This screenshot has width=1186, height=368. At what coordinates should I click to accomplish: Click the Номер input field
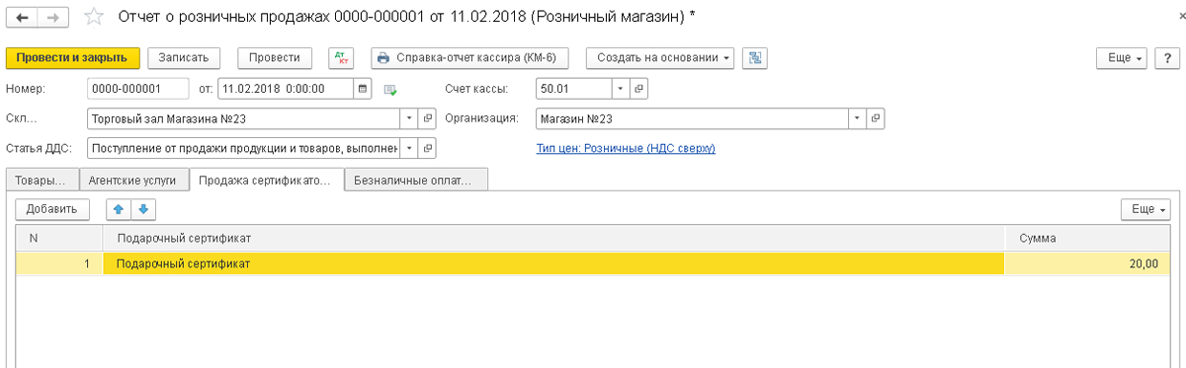(x=137, y=89)
